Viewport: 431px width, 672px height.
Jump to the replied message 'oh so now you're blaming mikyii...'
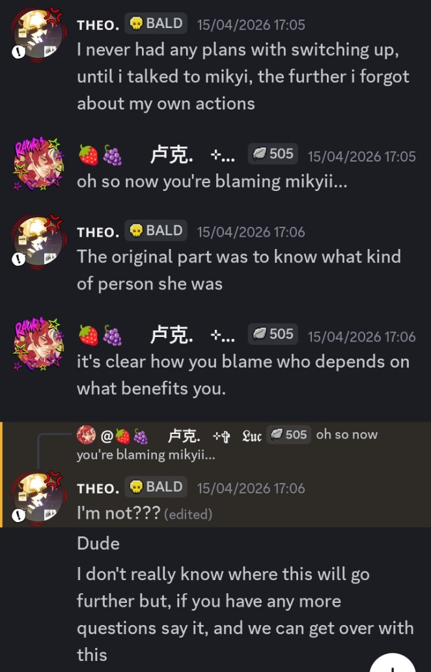click(227, 444)
